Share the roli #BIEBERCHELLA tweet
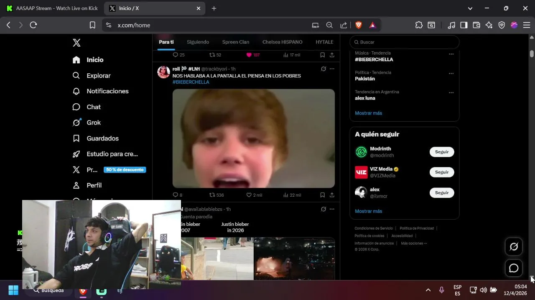Screen dimensions: 535x300 332,195
